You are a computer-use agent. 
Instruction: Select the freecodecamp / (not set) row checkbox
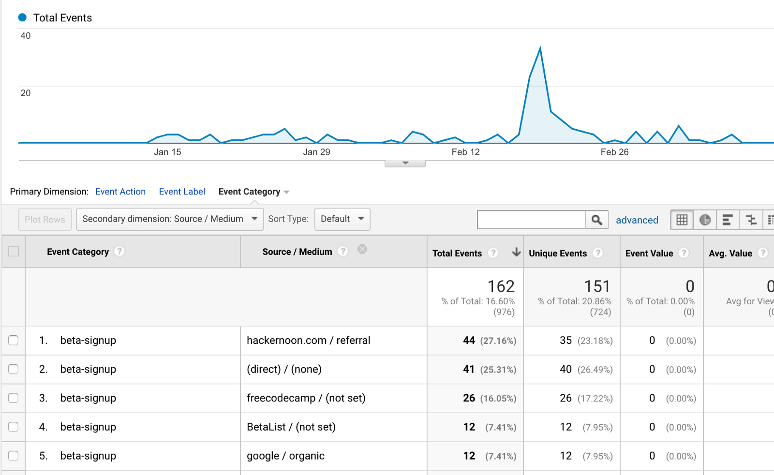(x=14, y=398)
